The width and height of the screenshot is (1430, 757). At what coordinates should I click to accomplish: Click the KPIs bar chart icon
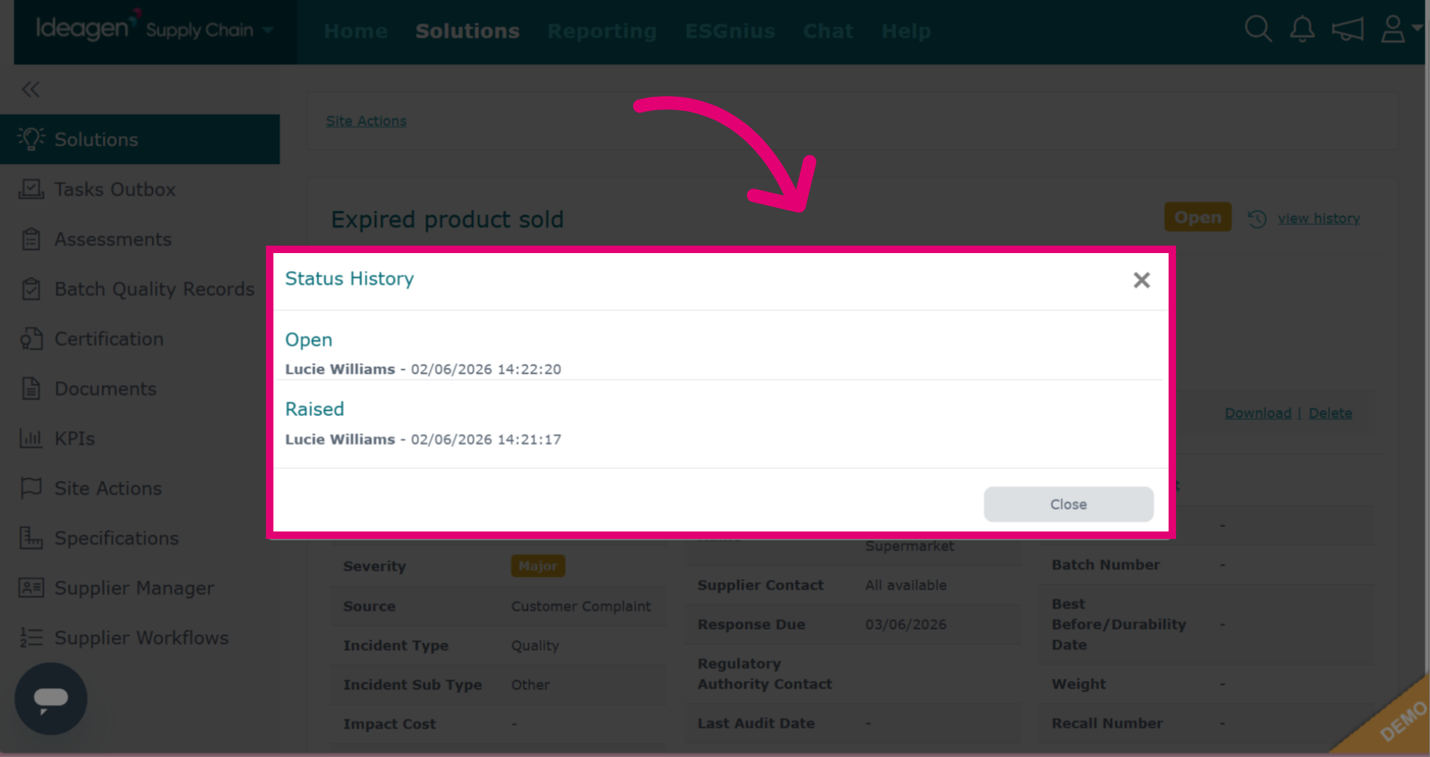tap(31, 438)
